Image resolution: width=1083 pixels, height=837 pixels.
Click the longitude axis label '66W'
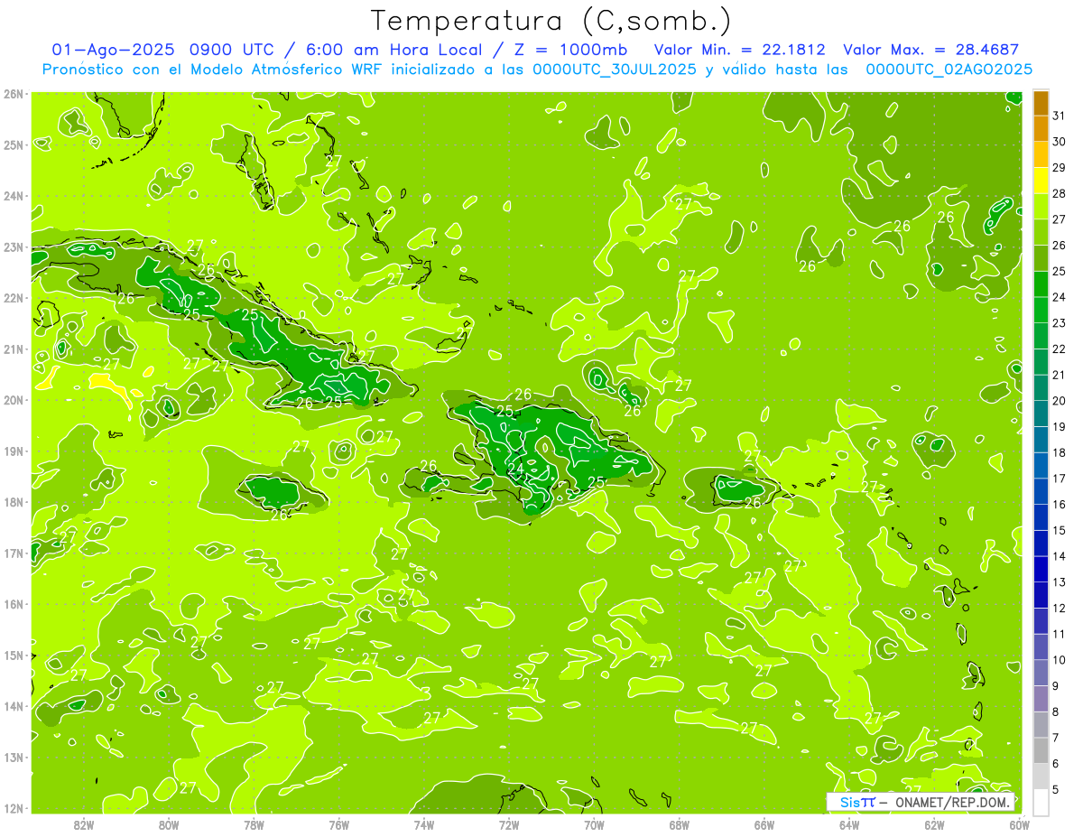[764, 823]
